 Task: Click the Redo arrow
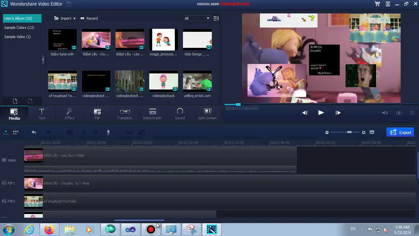[48, 132]
